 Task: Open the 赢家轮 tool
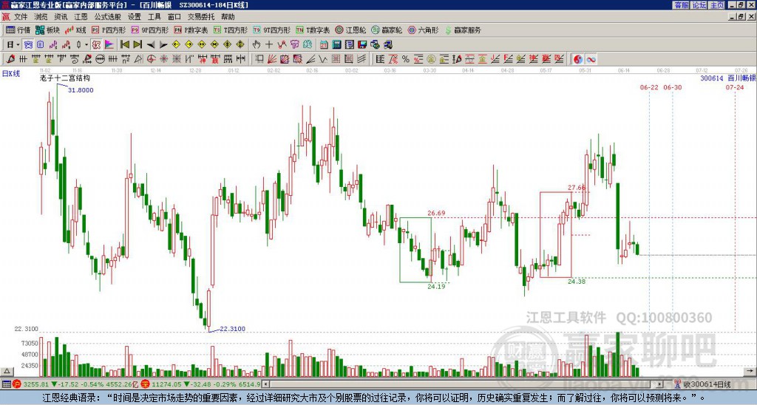387,30
